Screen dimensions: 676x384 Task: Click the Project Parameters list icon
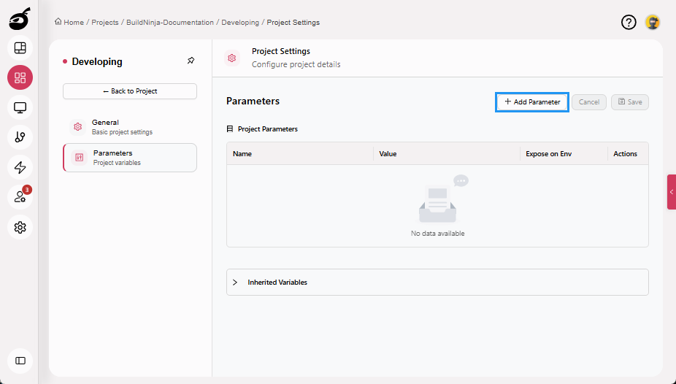pyautogui.click(x=230, y=129)
